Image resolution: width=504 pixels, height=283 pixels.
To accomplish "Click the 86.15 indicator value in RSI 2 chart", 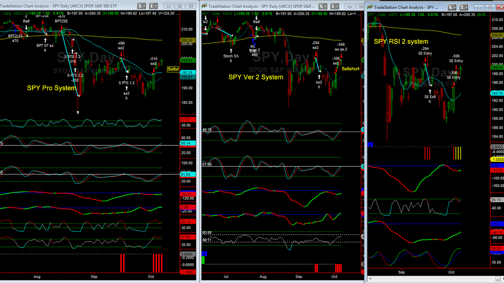I will (x=497, y=199).
